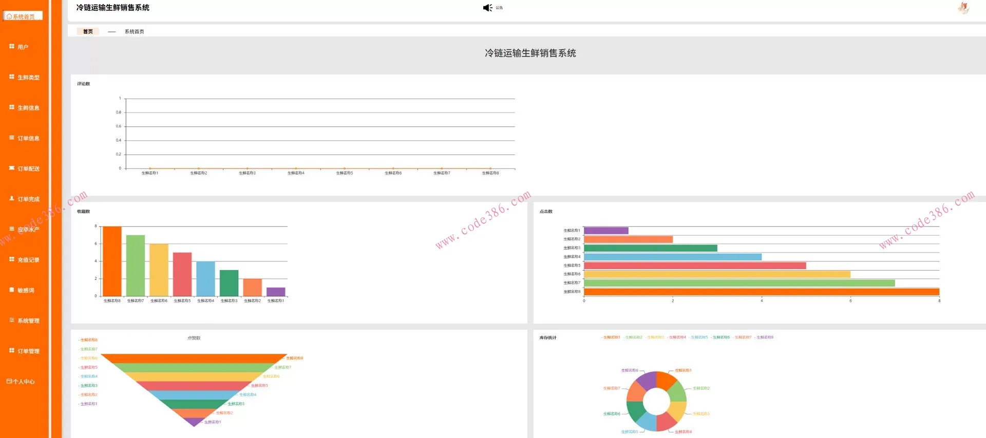
Task: Expand the 订单管理 sidebar menu
Action: coord(28,351)
